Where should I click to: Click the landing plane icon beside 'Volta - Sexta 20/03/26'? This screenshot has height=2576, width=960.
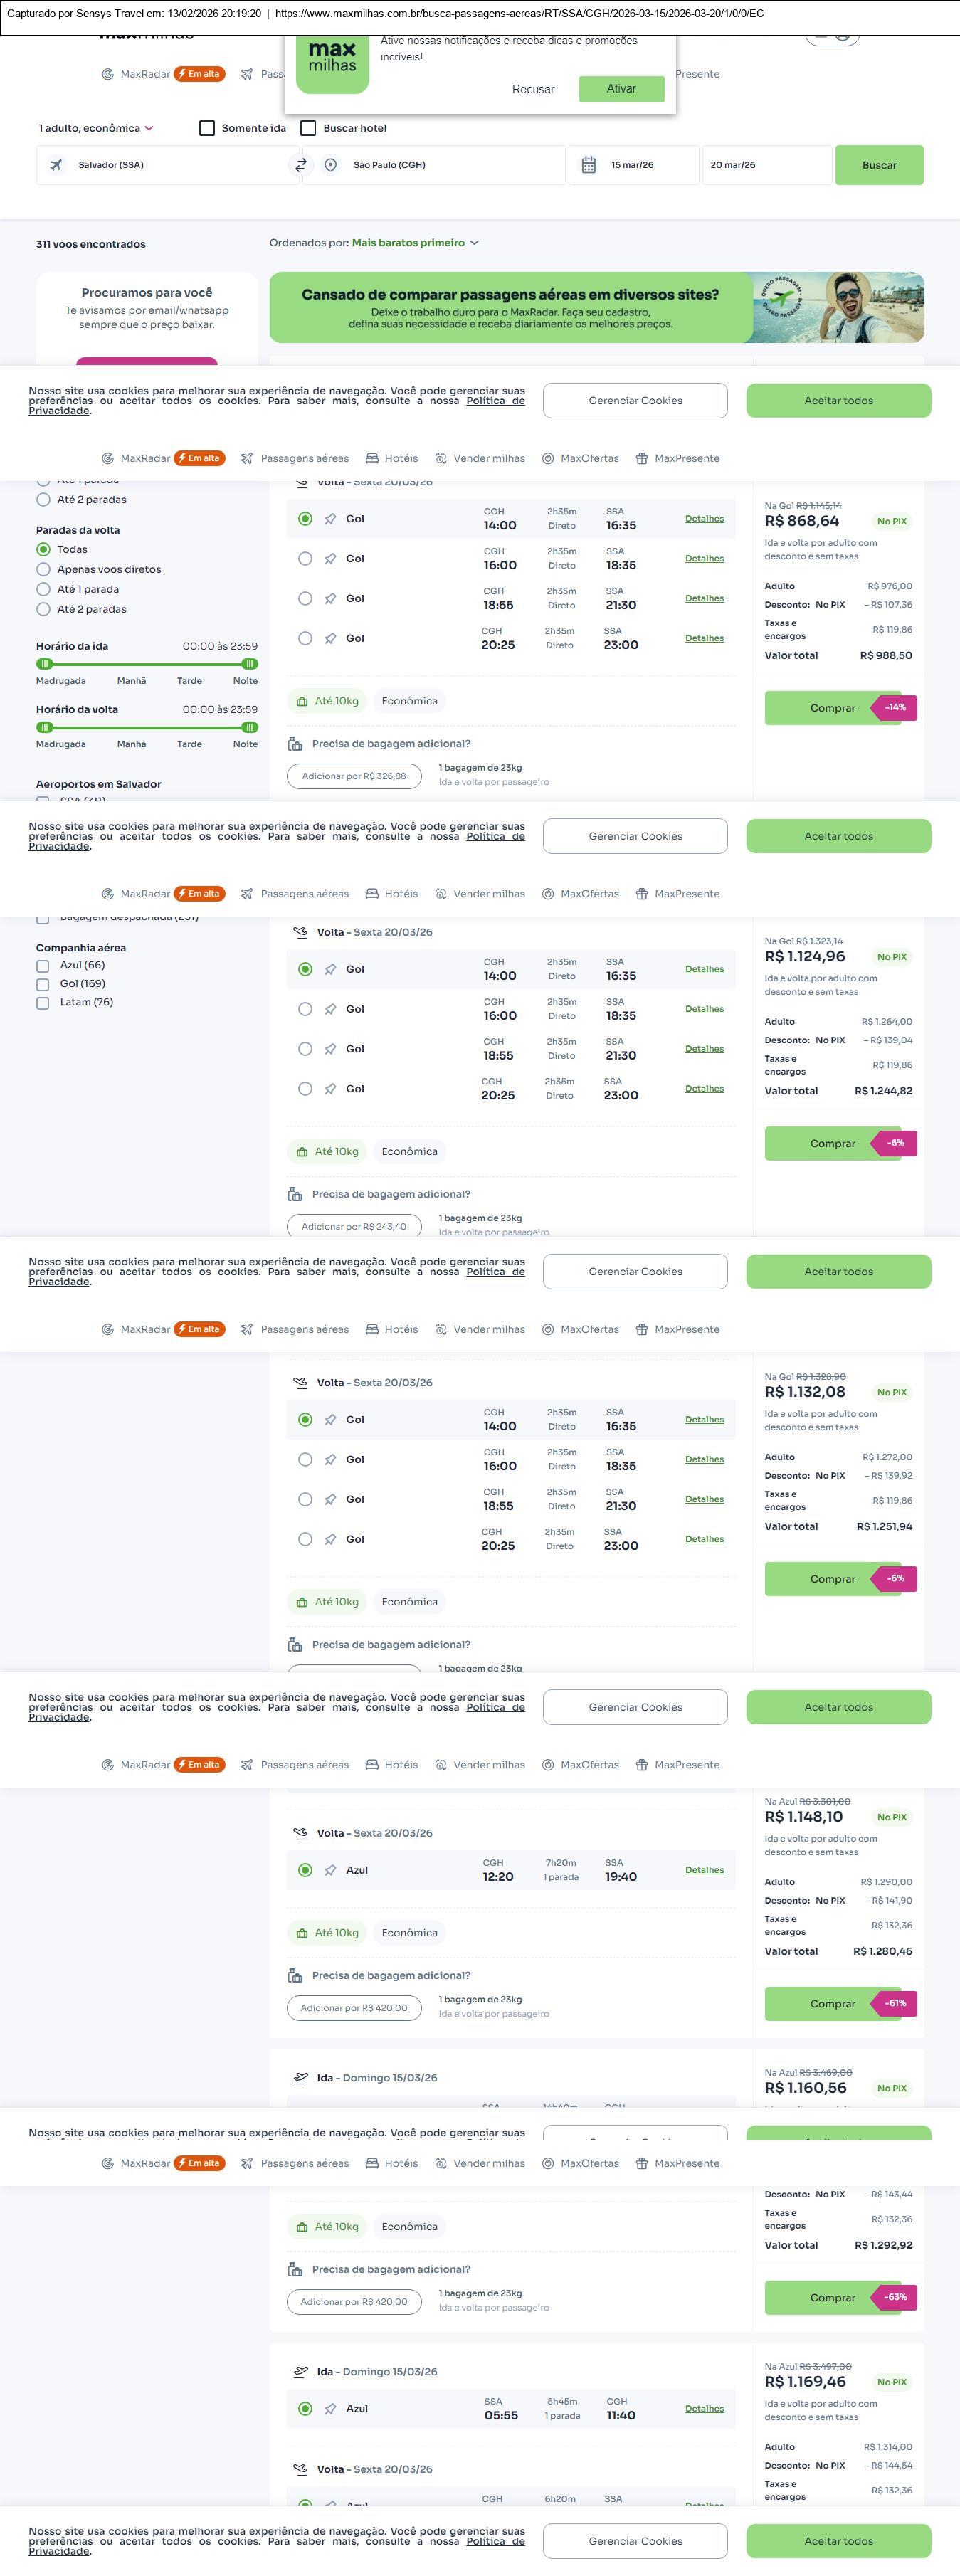tap(300, 932)
